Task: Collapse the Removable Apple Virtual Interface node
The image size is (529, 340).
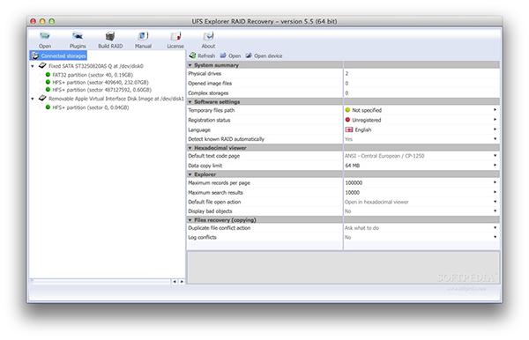Action: (33, 99)
